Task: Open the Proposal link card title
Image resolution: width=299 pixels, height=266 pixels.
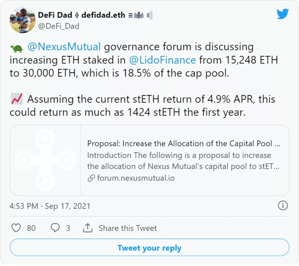Action: pos(183,144)
